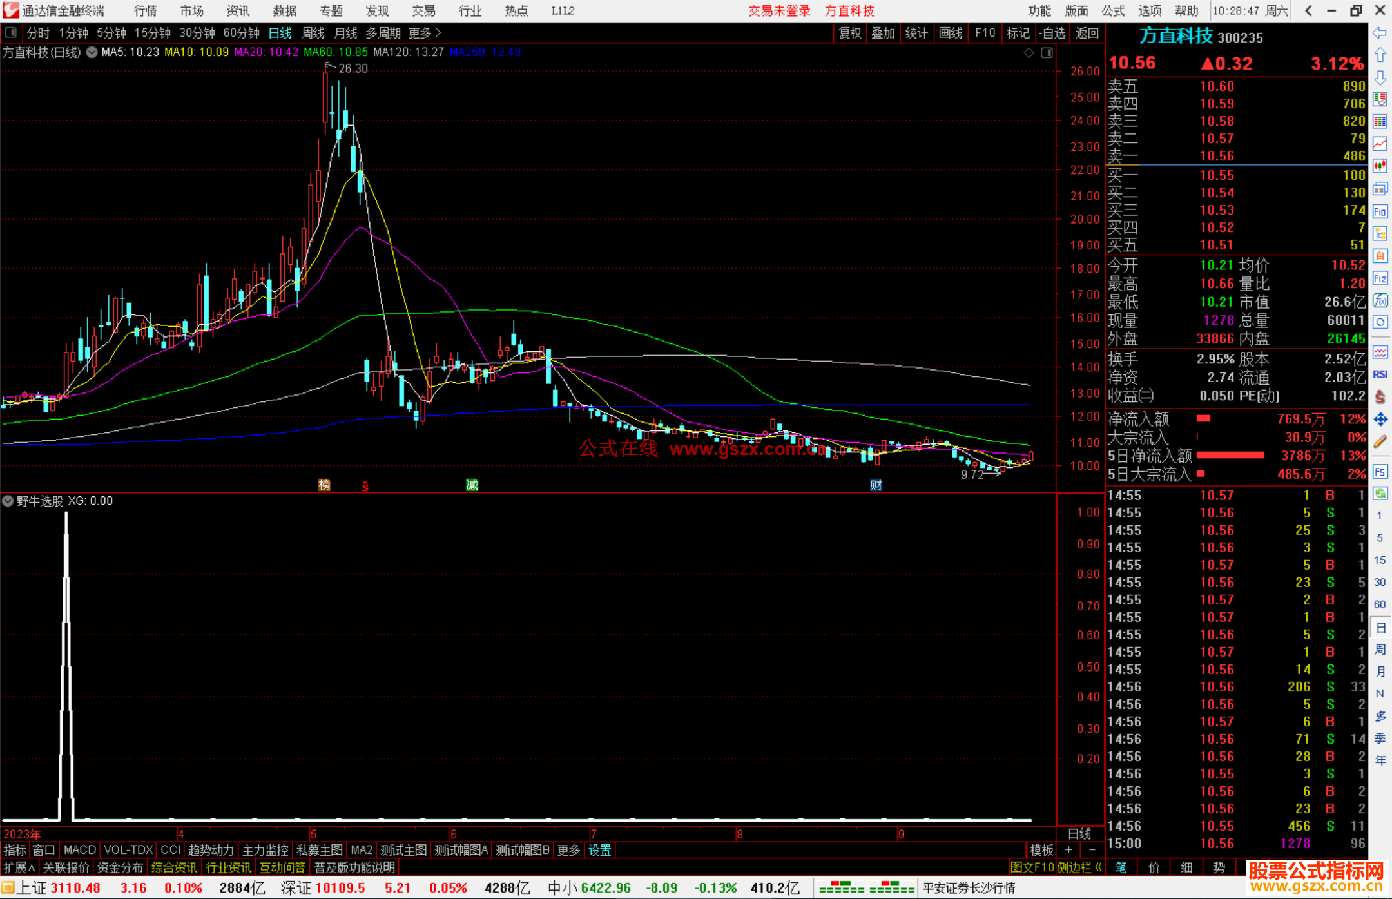1392x899 pixels.
Task: Click the 财 marker on the timeline
Action: point(875,485)
